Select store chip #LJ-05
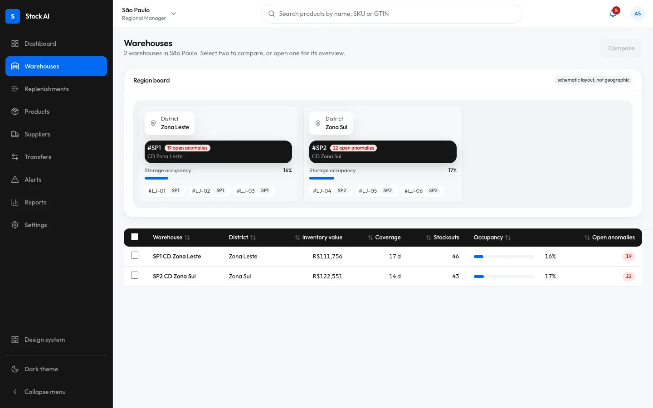Image resolution: width=653 pixels, height=408 pixels. coord(375,191)
